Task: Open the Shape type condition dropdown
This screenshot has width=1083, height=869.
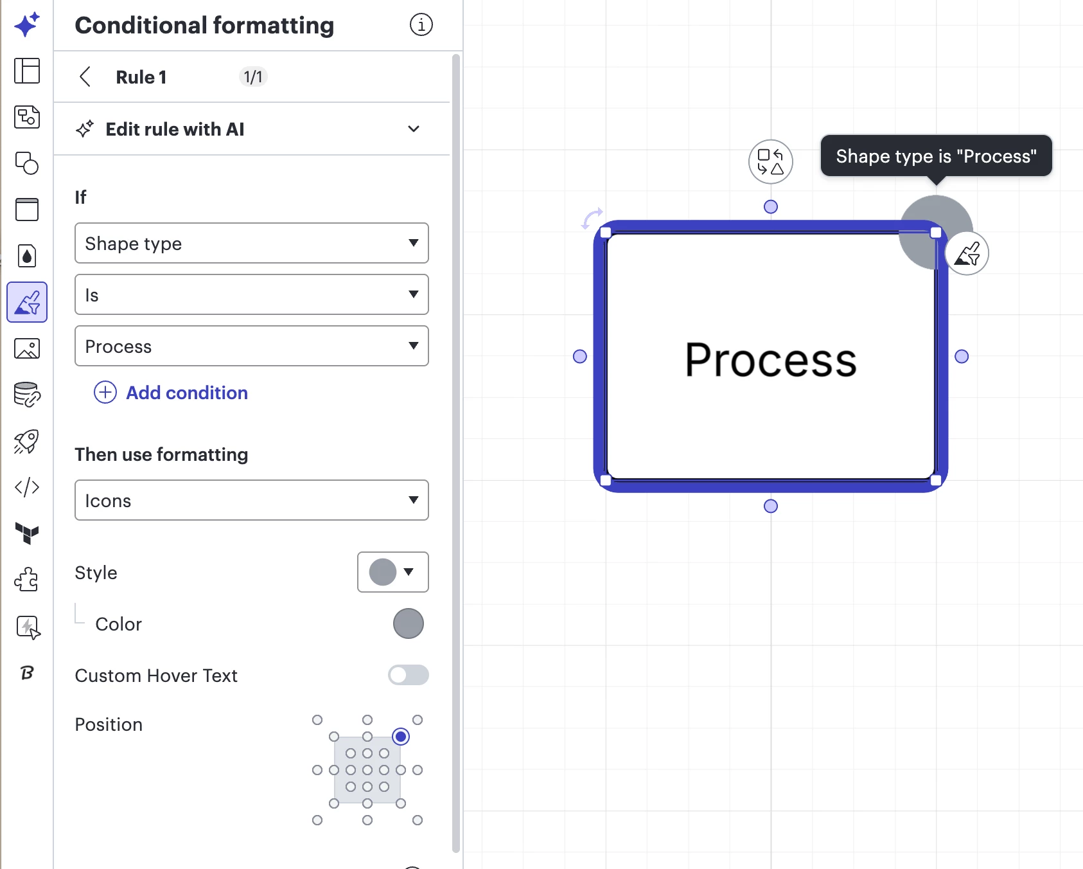Action: [x=251, y=243]
